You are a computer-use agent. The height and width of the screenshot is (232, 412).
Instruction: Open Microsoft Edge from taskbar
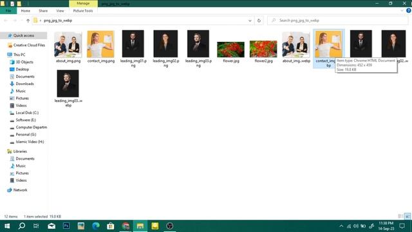(96, 226)
